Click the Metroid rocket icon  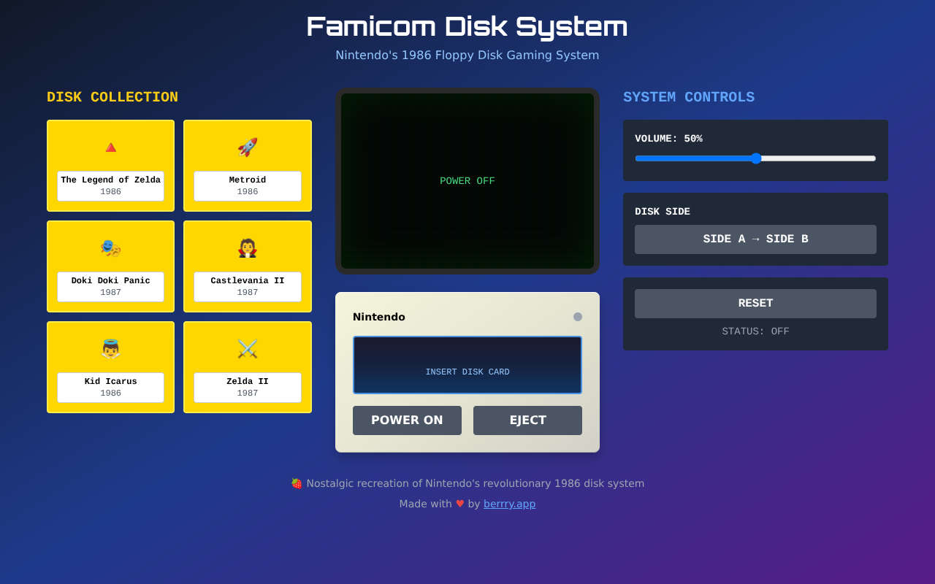(x=248, y=146)
